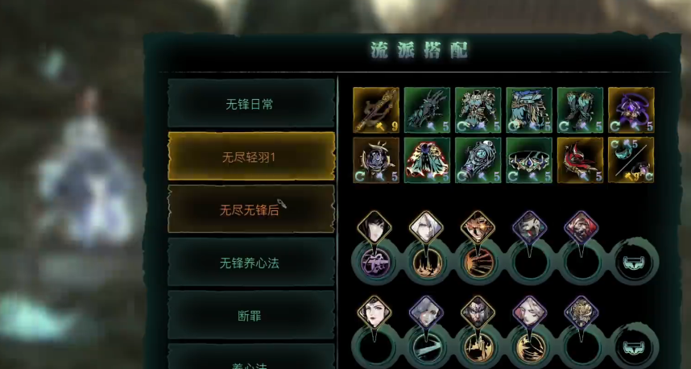Select the green gauntlet claw equipment icon
The height and width of the screenshot is (369, 691).
(427, 110)
